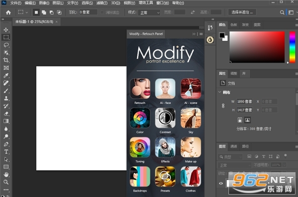Click the Feather (羽化) pixel input field
The width and height of the screenshot is (298, 197).
88,12
